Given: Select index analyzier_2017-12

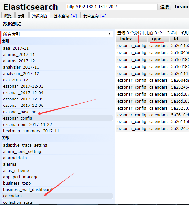Looking at the screenshot, I should point(57,74).
